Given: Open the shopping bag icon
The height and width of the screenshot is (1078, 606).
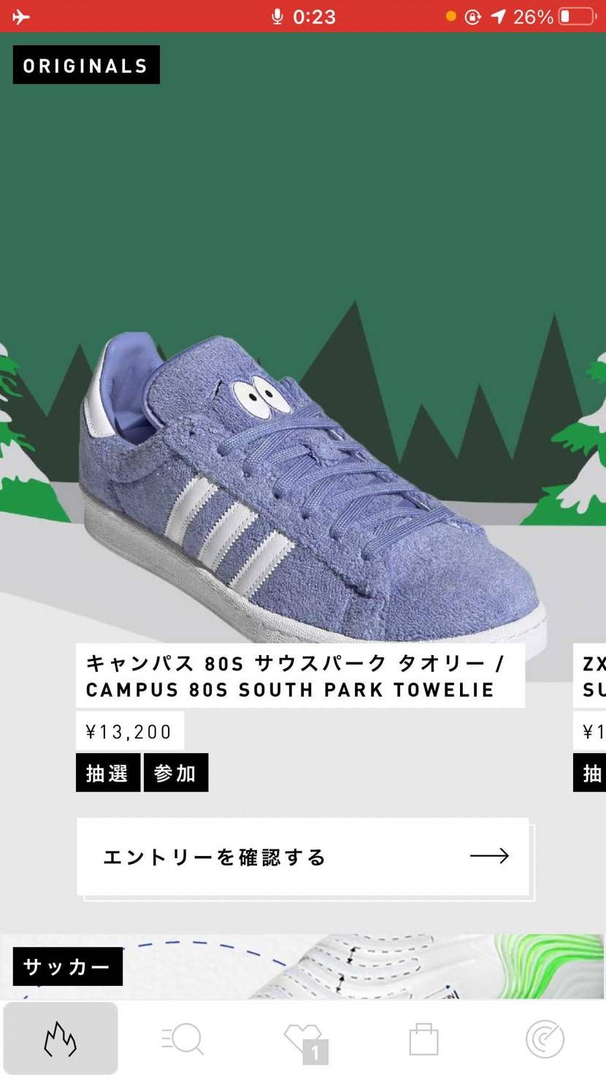Looking at the screenshot, I should (x=423, y=1038).
